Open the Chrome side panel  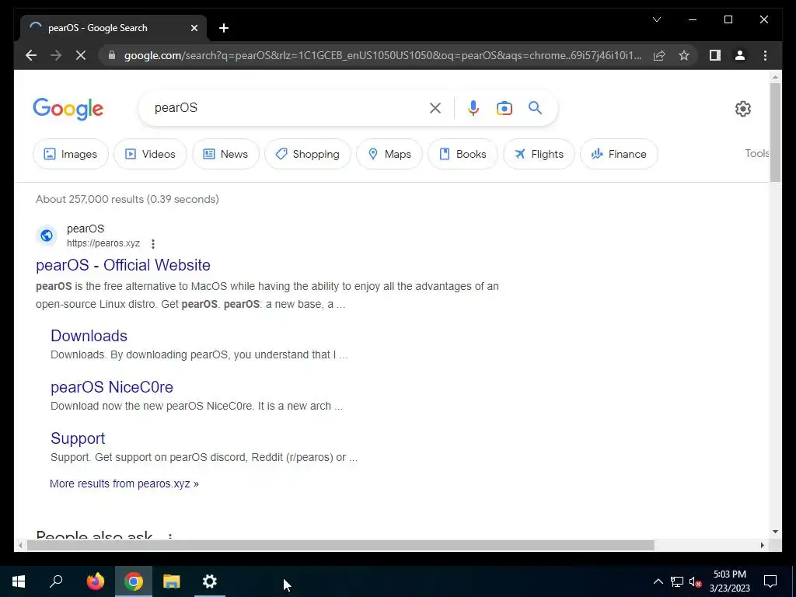coord(715,55)
